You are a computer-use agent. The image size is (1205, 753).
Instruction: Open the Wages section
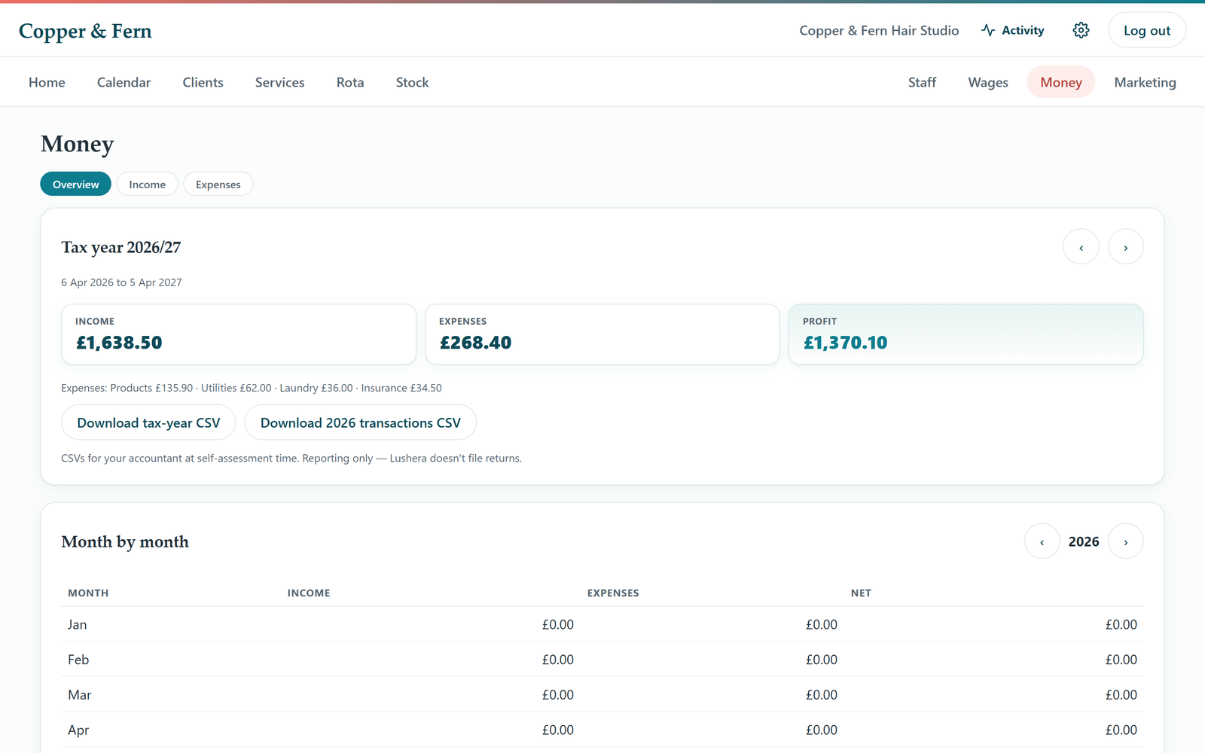click(x=988, y=82)
